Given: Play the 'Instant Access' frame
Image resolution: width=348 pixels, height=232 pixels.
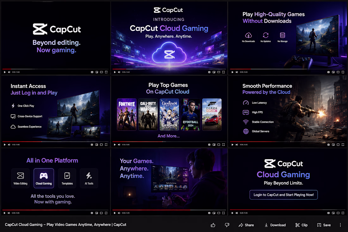Looking at the screenshot, I should (x=5, y=145).
